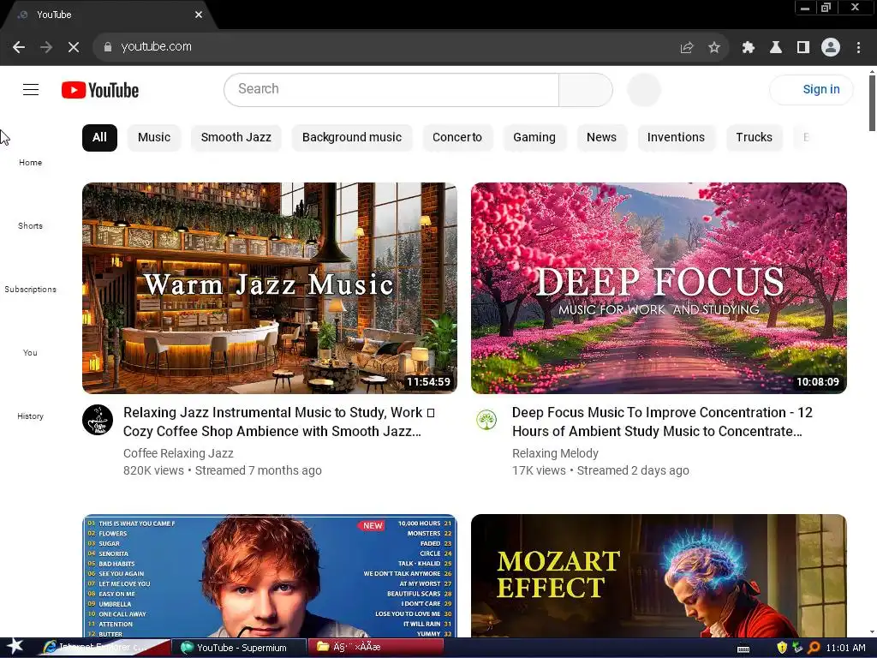Open the folder taskbar item

[376, 648]
